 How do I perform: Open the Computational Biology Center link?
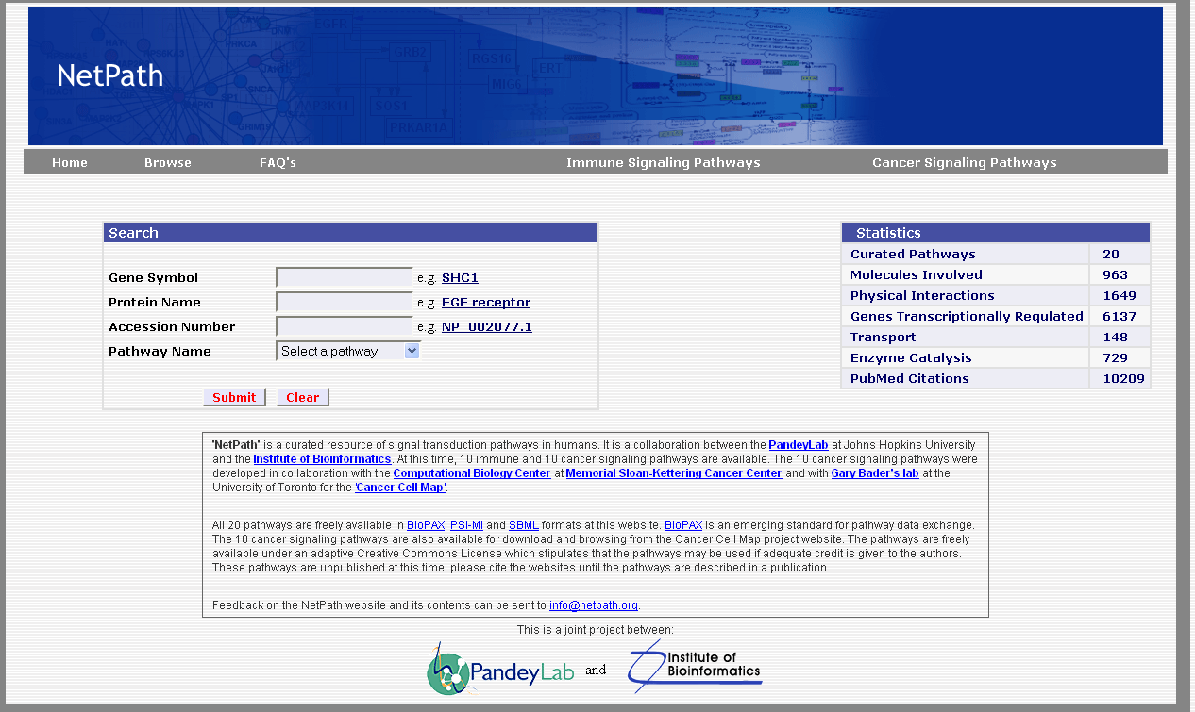pos(472,473)
